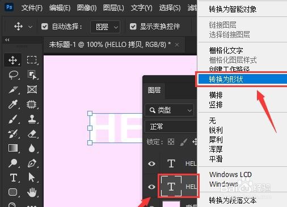Set anti-aliasing to 无

click(212, 120)
